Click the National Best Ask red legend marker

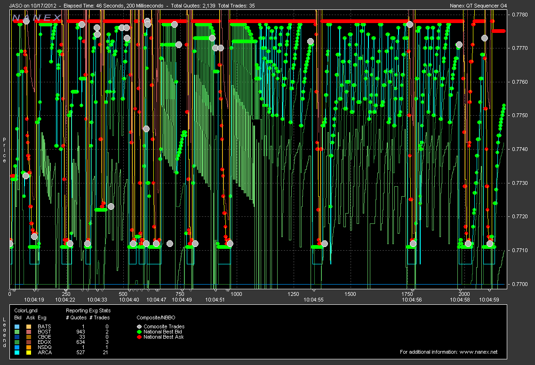(x=139, y=337)
